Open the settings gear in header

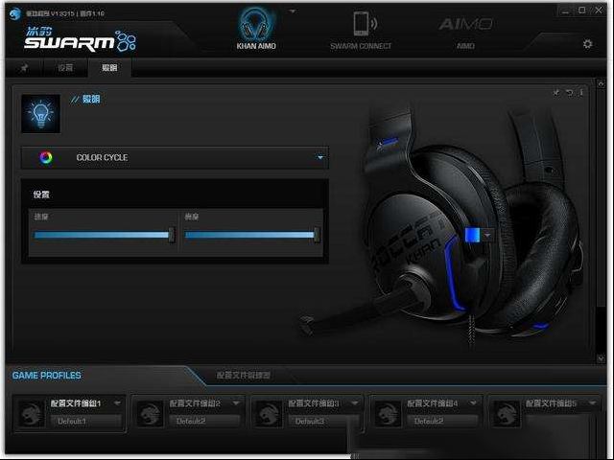click(587, 44)
